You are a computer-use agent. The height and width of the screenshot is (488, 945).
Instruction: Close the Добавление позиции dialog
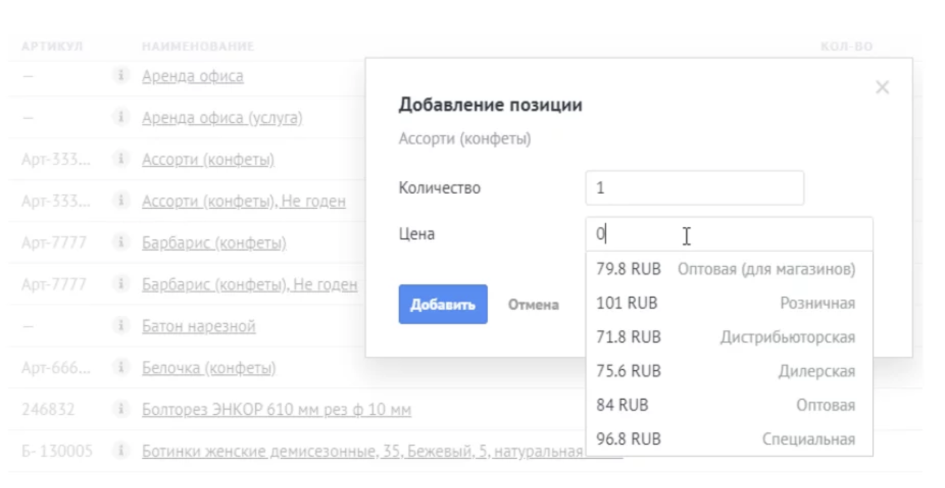pyautogui.click(x=882, y=87)
